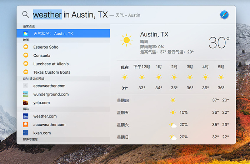Click the large sun icon beside Austin, TX
The width and height of the screenshot is (250, 164).
pos(126,40)
